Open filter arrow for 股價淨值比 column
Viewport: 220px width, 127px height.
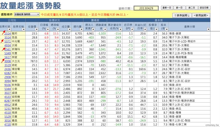tap(157, 29)
